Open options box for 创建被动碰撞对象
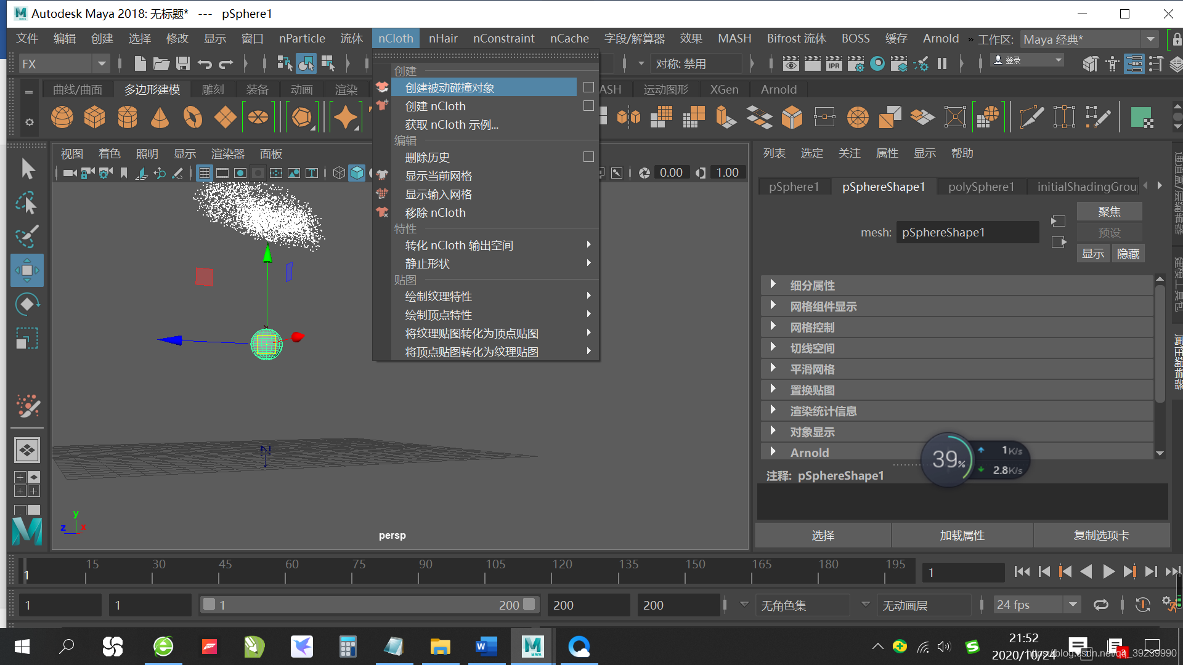 [x=588, y=87]
